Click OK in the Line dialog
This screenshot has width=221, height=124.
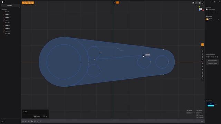click(45, 116)
